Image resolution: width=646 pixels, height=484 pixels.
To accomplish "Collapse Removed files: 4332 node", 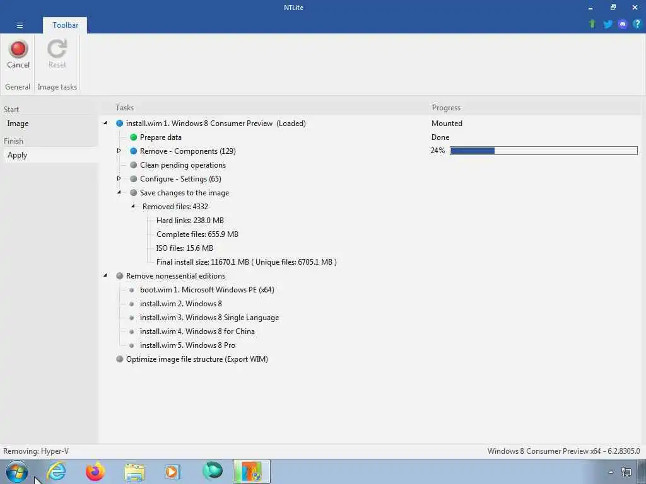I will [133, 206].
